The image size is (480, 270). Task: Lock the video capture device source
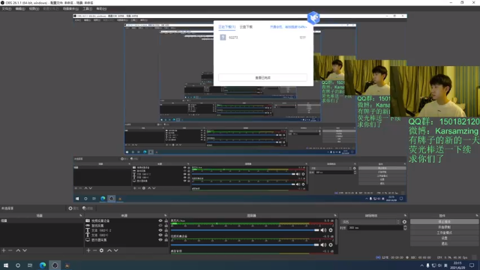(166, 220)
